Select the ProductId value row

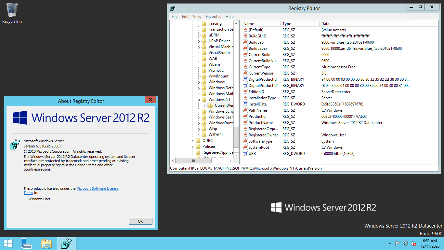pyautogui.click(x=327, y=116)
